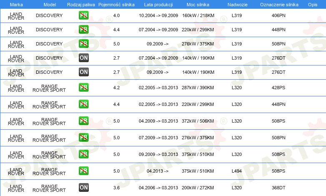Click engine capacity 3.6

click(116, 188)
